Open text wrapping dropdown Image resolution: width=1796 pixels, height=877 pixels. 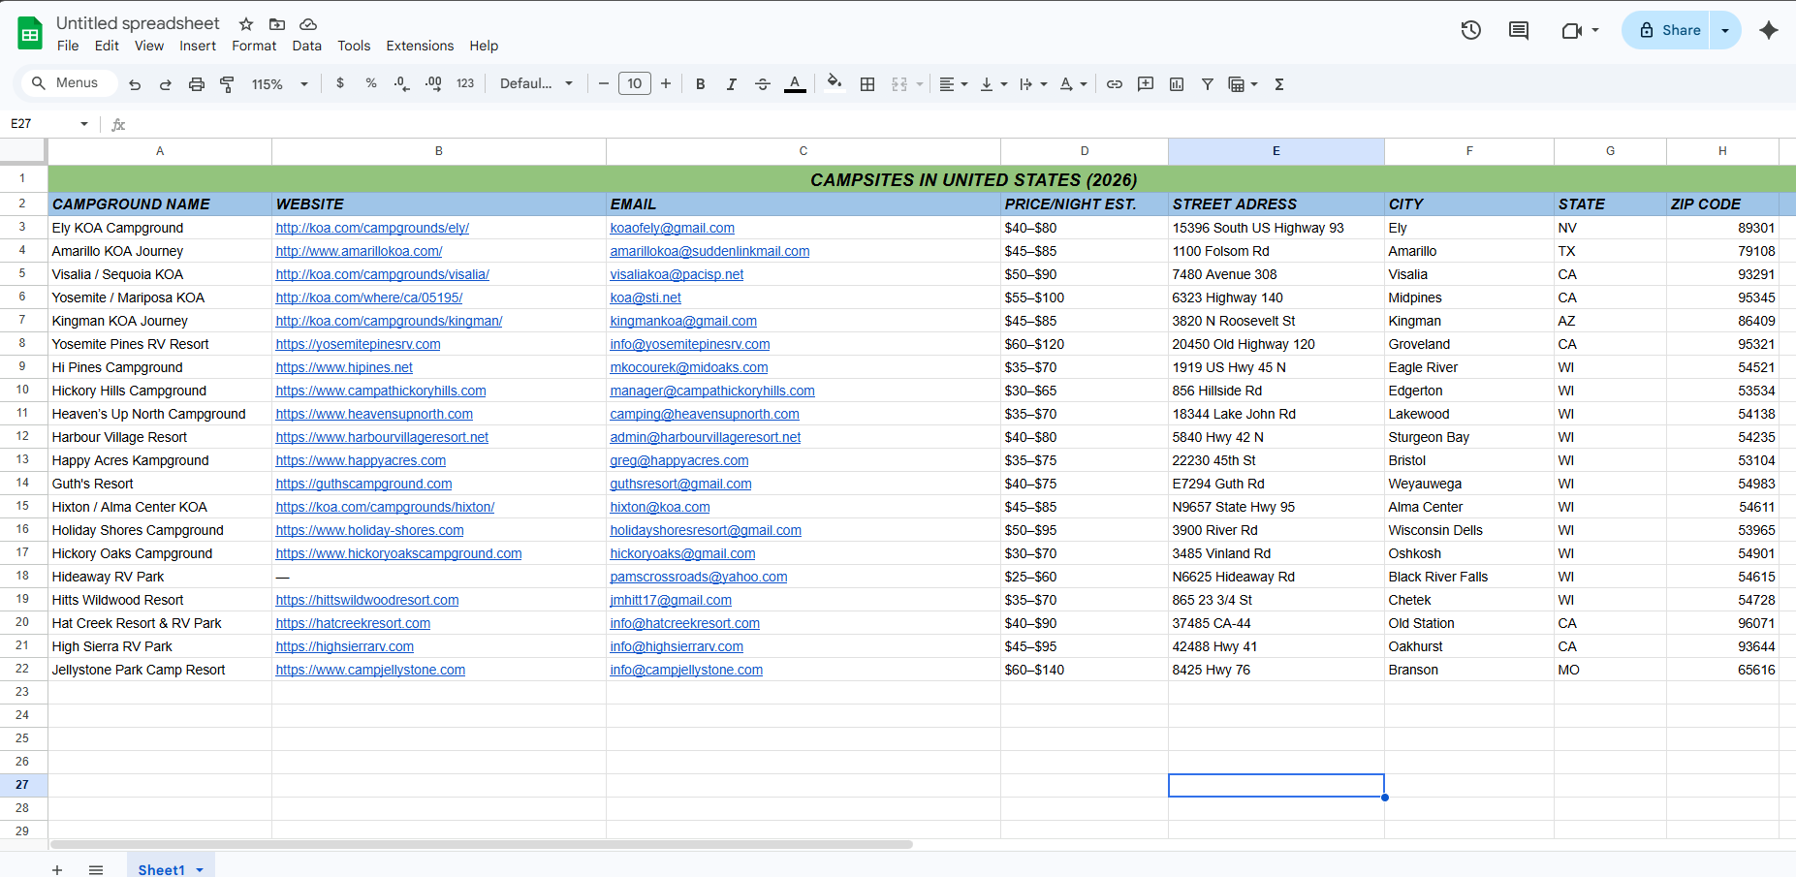pos(1033,84)
